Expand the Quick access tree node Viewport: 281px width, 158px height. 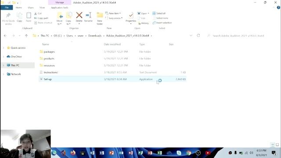[4, 48]
